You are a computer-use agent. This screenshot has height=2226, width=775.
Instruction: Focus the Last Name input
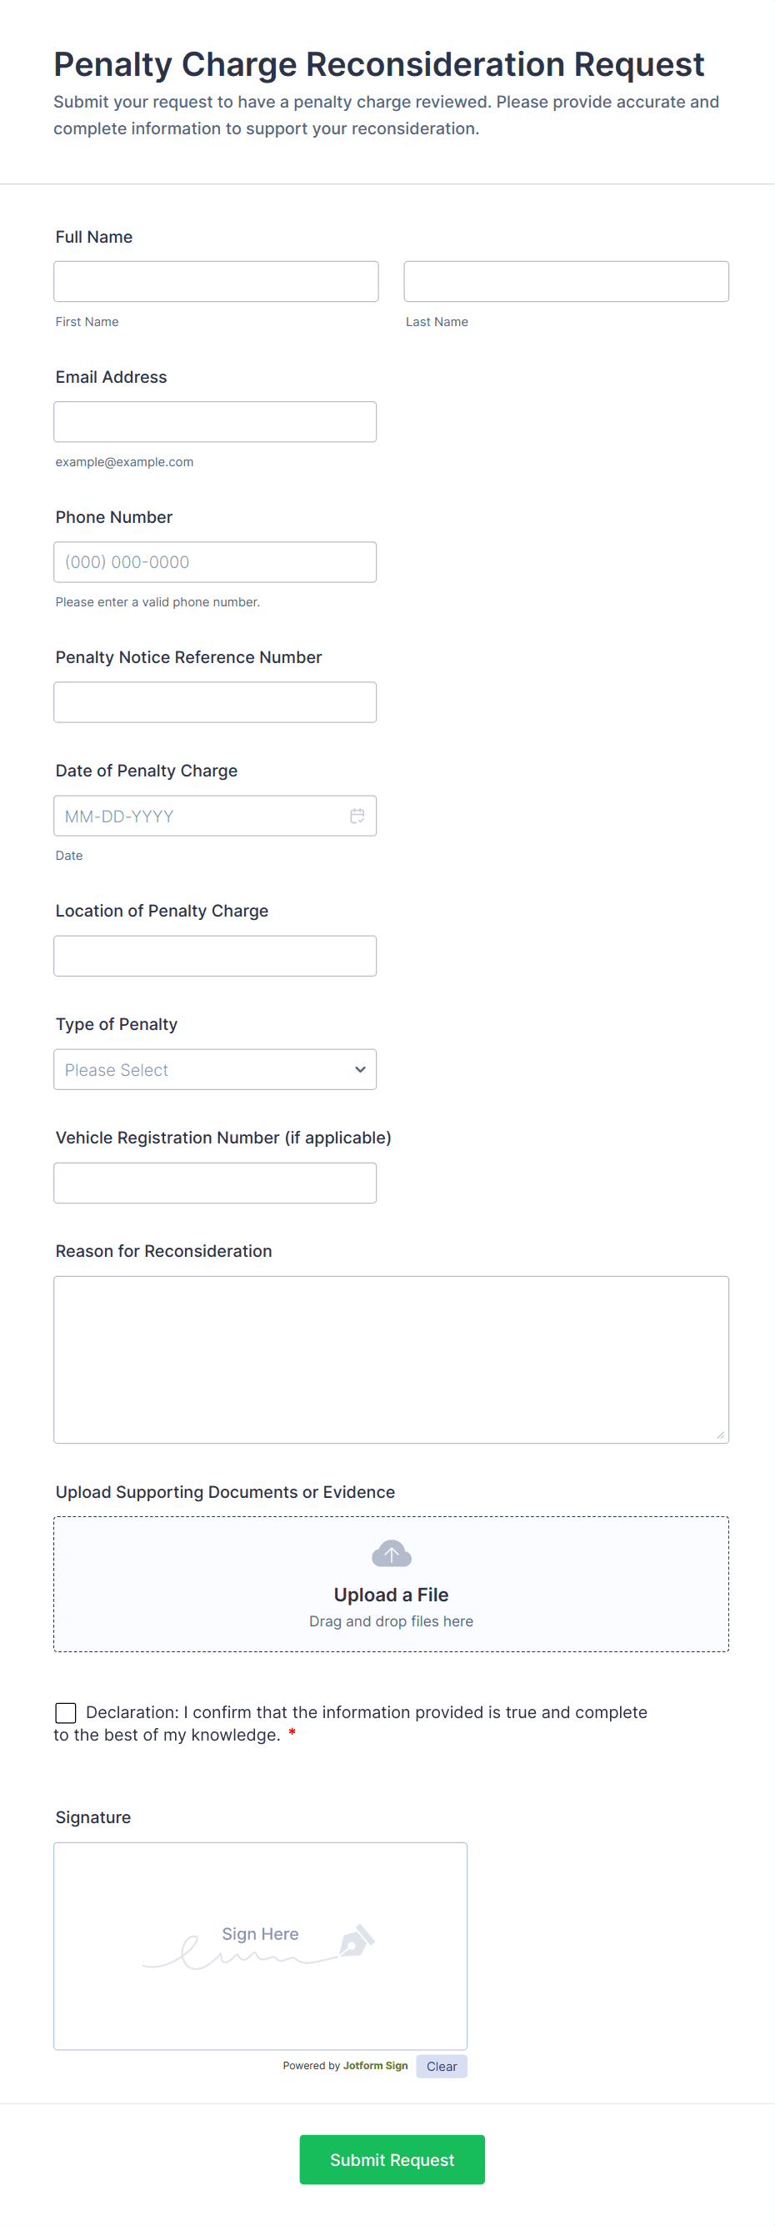click(x=566, y=282)
